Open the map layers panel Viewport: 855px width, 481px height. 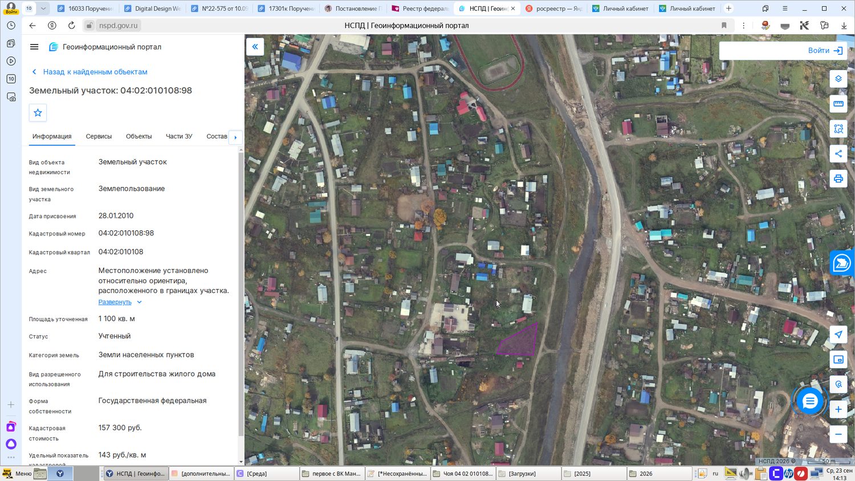838,79
